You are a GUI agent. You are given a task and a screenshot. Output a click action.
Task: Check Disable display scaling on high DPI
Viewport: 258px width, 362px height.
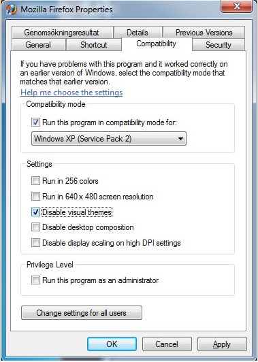click(x=35, y=243)
